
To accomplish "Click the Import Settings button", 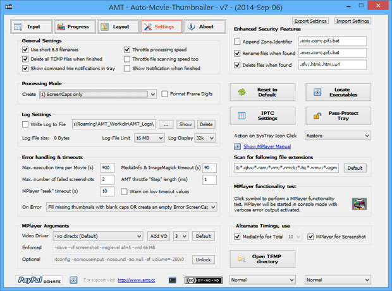I will point(353,21).
